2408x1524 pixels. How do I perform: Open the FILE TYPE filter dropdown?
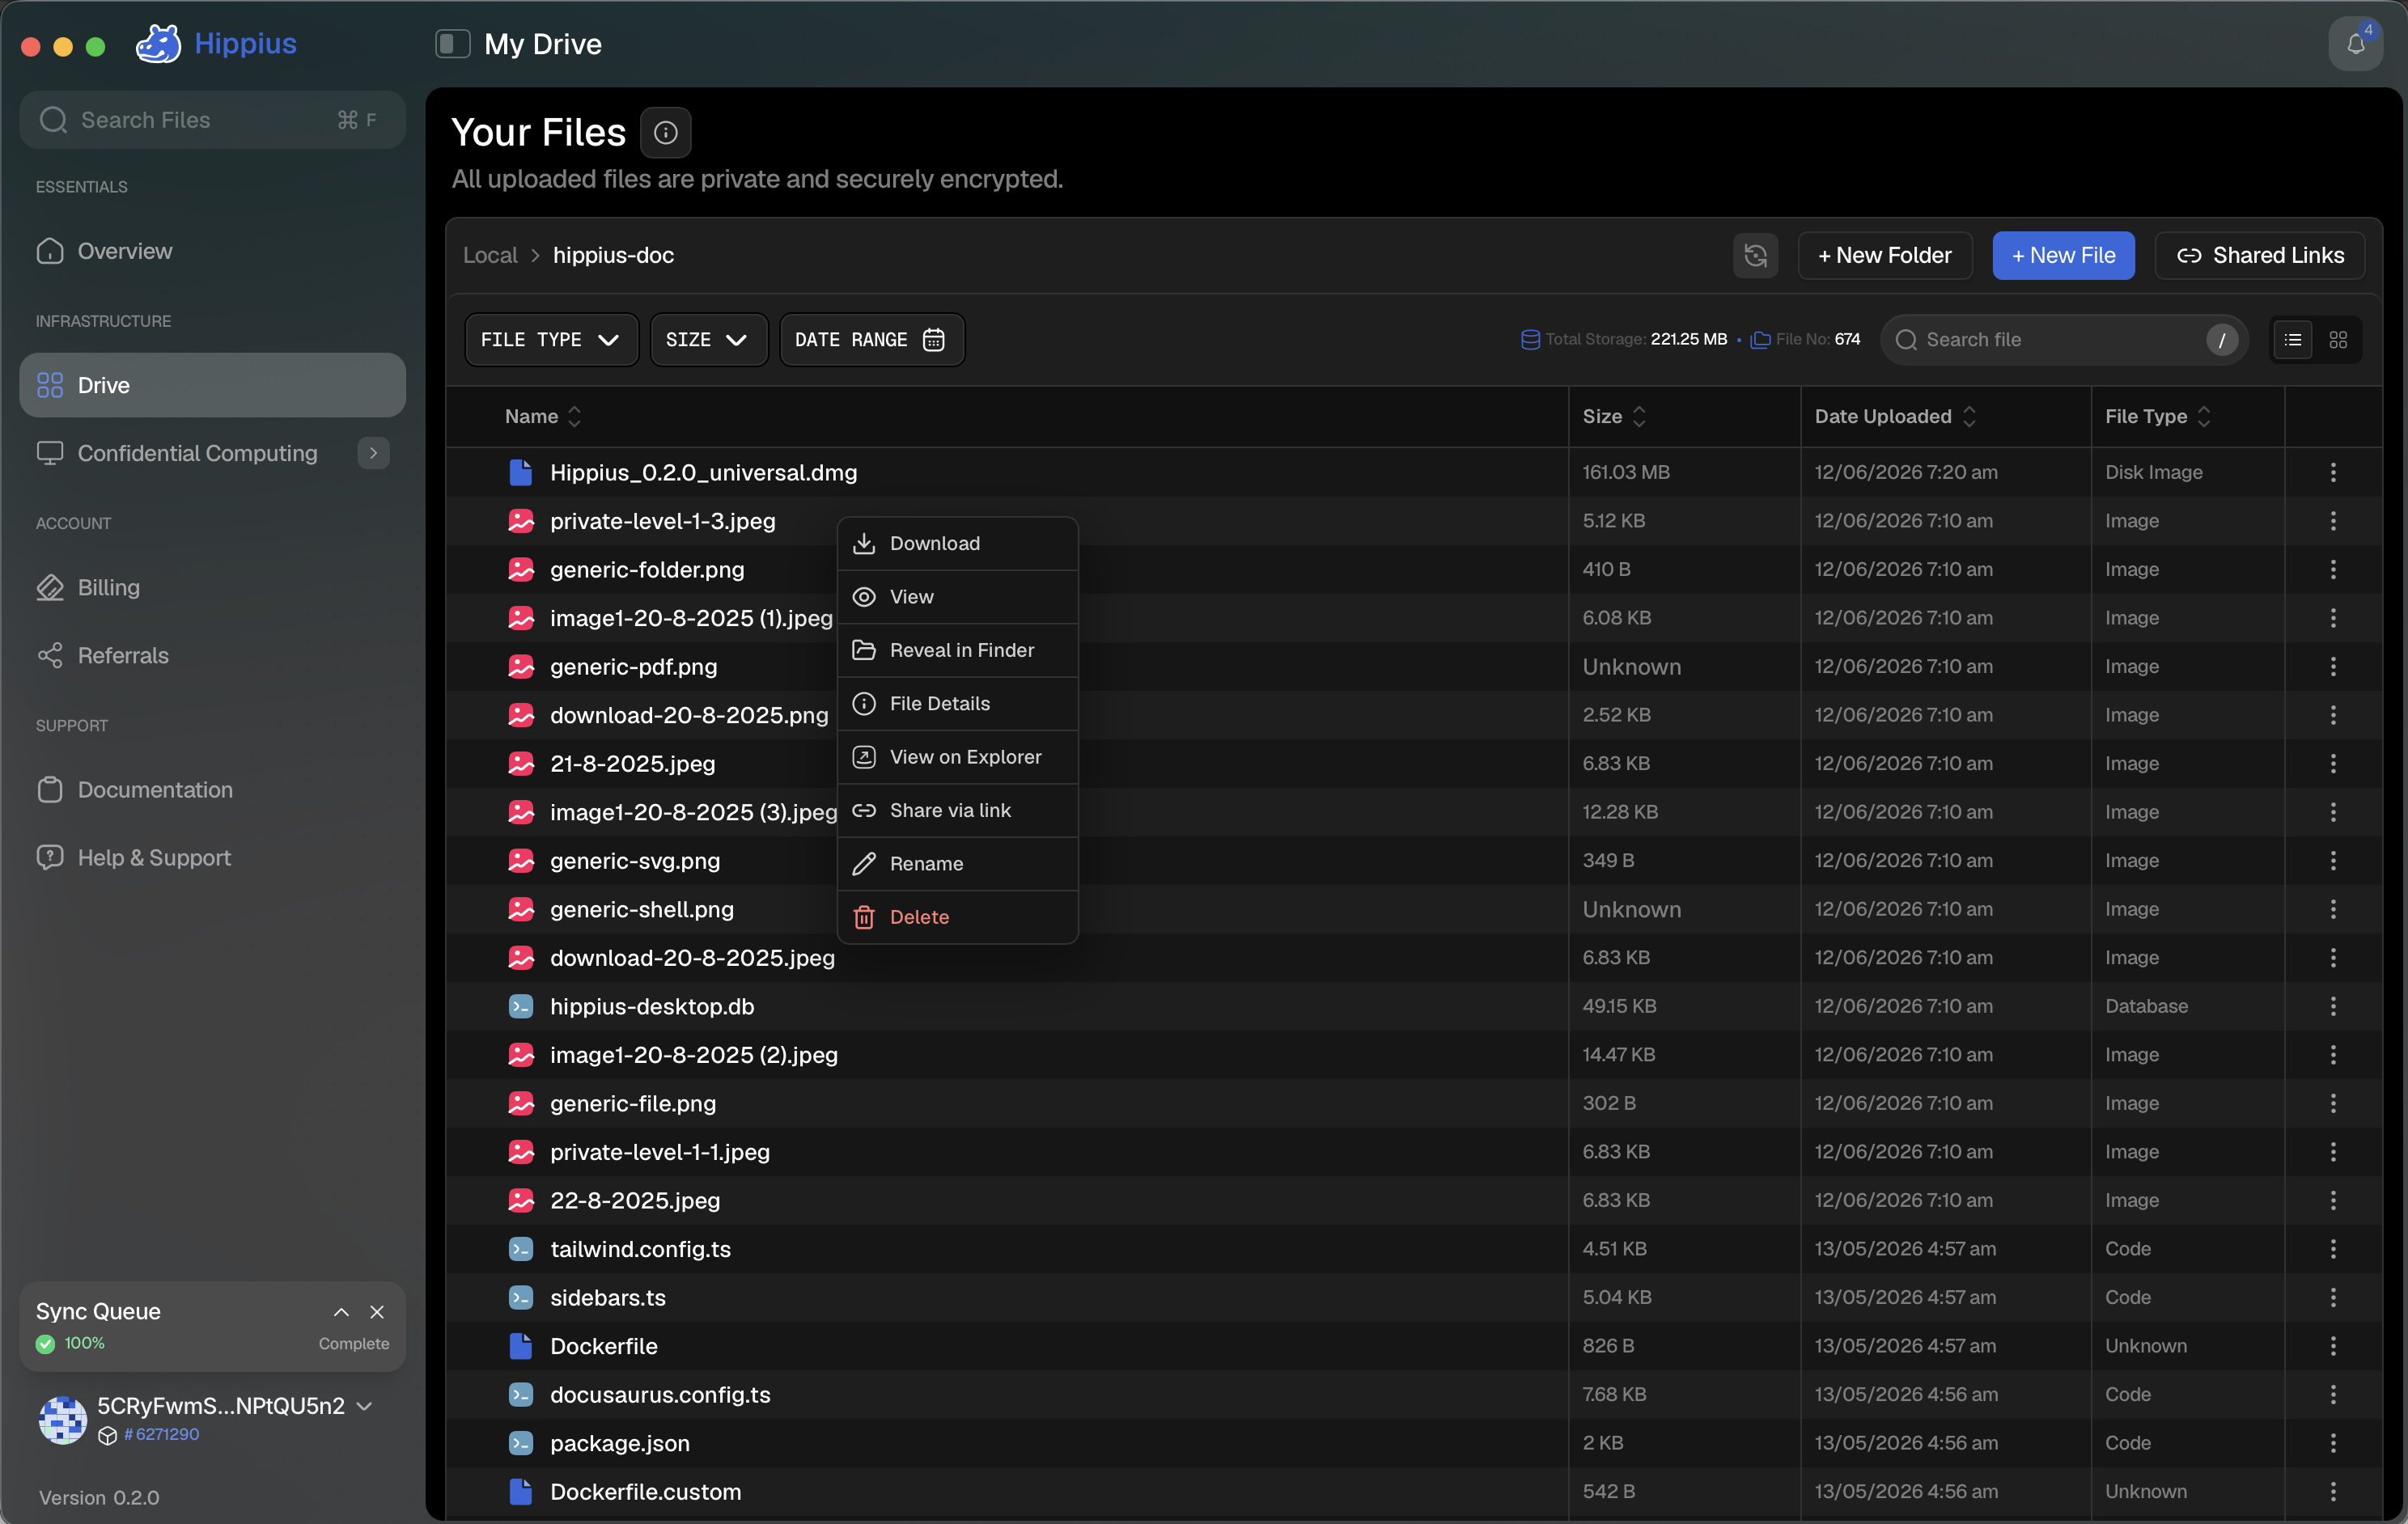click(551, 340)
